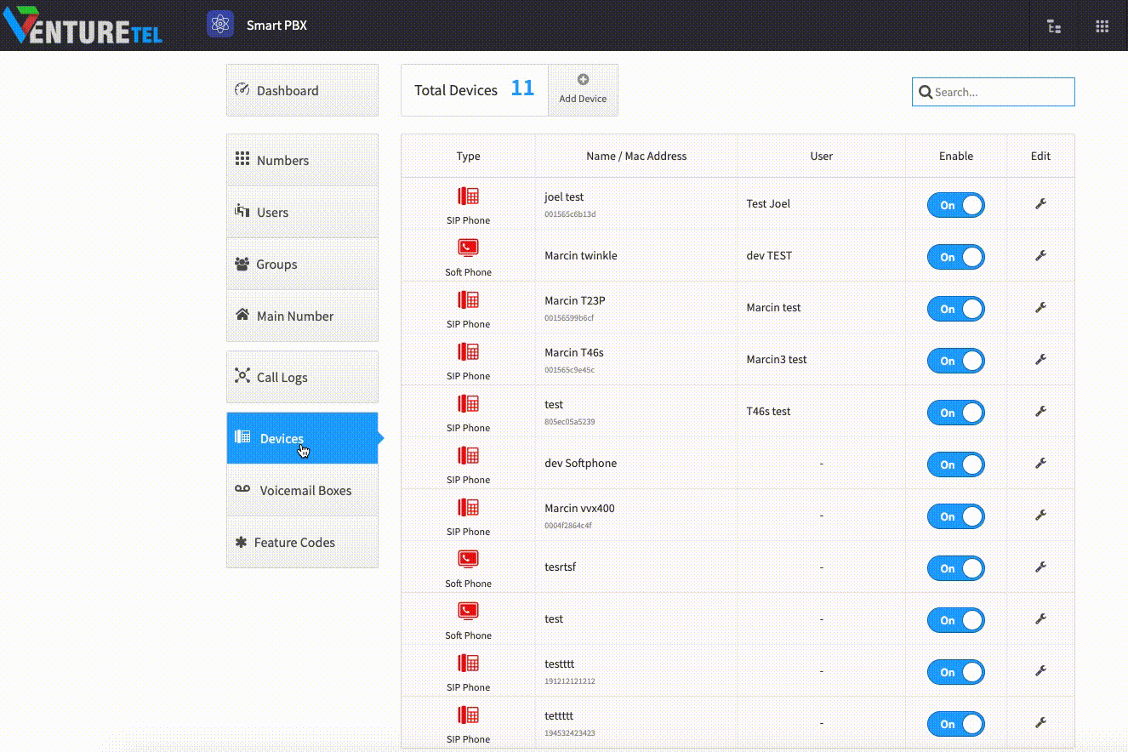Click wrench icon for dev Softphone

pyautogui.click(x=1040, y=464)
